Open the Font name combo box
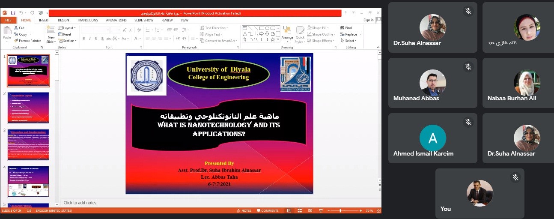Screen dimensions: 554x219 pos(96,30)
